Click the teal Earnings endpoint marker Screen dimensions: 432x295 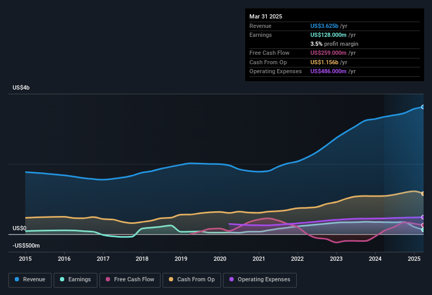coord(423,230)
